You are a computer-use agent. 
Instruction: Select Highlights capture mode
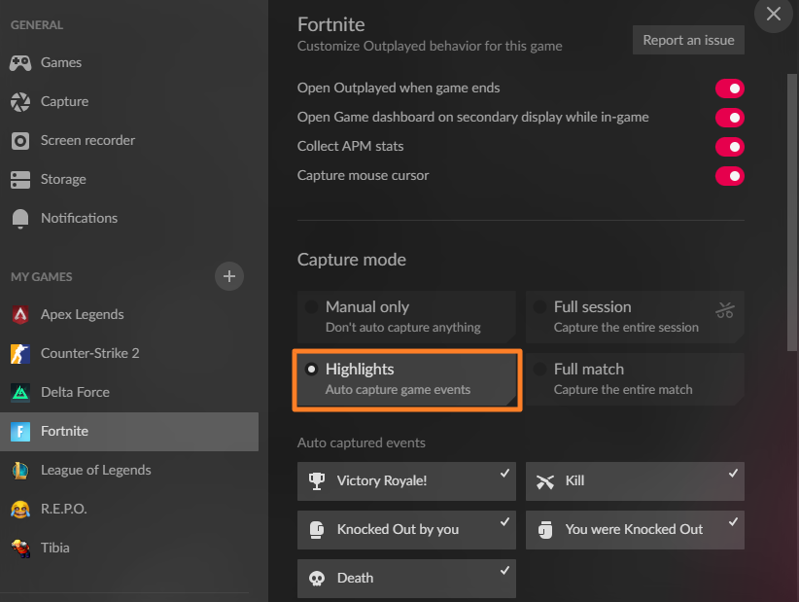(x=406, y=379)
